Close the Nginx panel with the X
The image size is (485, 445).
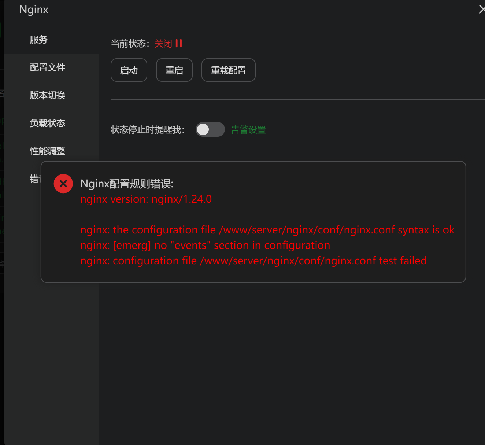point(482,9)
